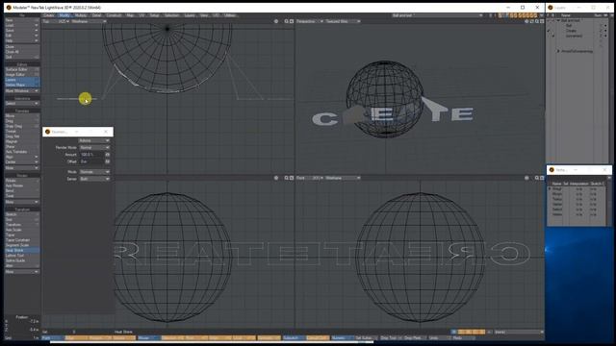Pan icon in the Back viewport header

tap(526, 178)
